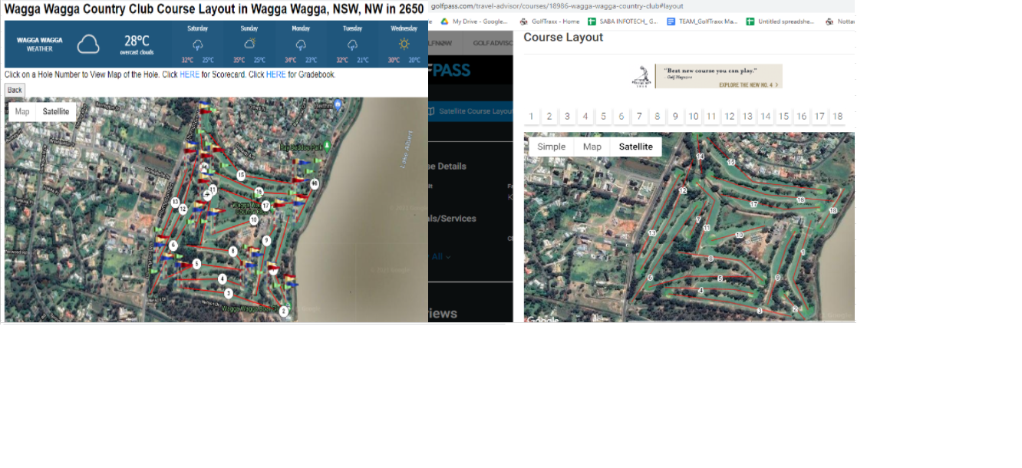Select Satellite view on GolfPass map
This screenshot has height=468, width=1022.
tap(636, 147)
